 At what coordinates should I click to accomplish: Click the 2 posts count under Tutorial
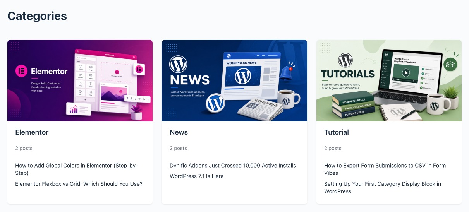tap(333, 148)
